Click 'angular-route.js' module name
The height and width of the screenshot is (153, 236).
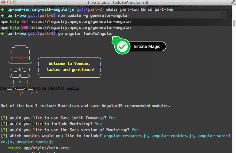(x=35, y=142)
